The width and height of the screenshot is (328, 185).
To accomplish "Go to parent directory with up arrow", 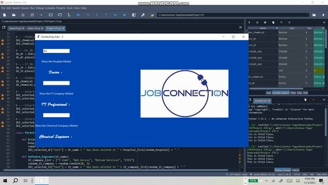I will pyautogui.click(x=323, y=15).
